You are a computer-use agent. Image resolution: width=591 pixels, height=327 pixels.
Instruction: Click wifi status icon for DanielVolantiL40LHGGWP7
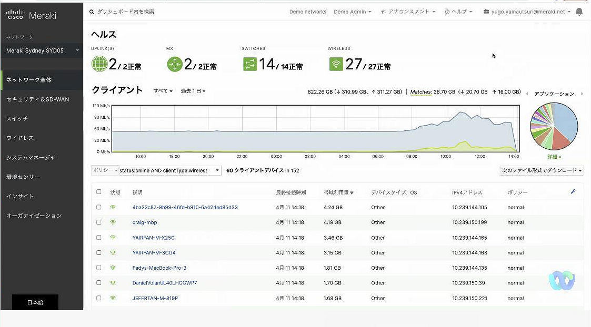113,282
